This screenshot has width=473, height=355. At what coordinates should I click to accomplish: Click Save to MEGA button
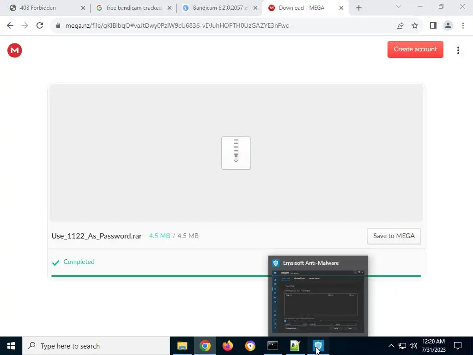click(394, 236)
